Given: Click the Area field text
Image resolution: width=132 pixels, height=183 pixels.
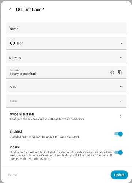Looking at the screenshot, I should [x=13, y=87].
